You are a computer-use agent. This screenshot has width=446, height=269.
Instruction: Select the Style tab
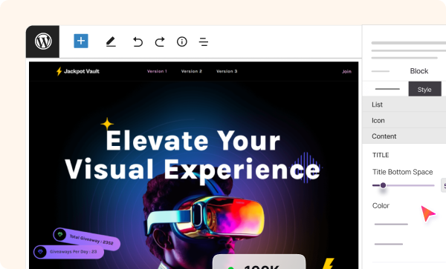424,89
